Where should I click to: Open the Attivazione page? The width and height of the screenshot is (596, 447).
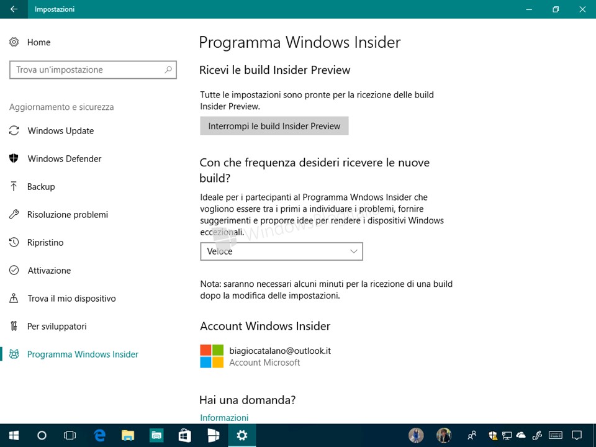coord(49,270)
